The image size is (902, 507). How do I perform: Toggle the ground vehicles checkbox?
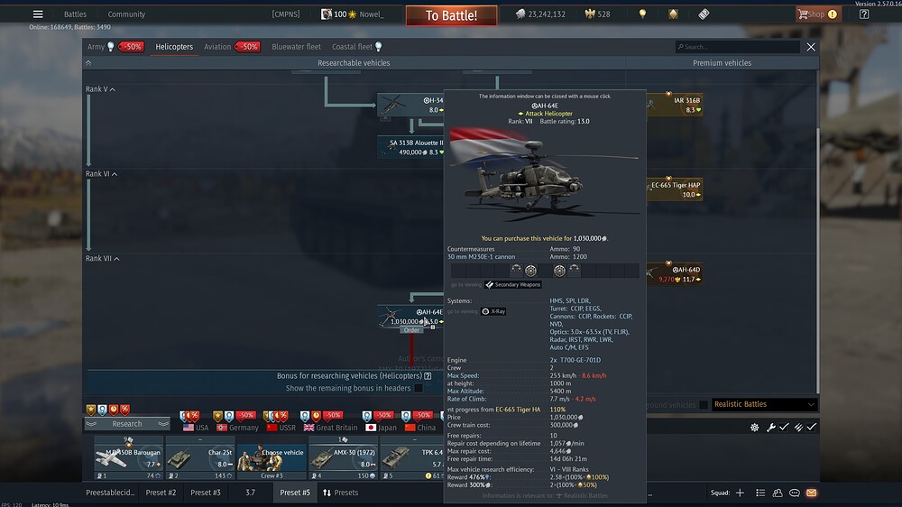pos(703,405)
